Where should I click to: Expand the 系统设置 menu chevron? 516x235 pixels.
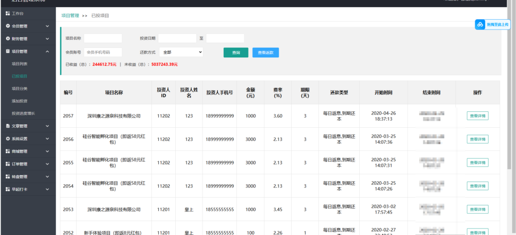tap(47, 139)
